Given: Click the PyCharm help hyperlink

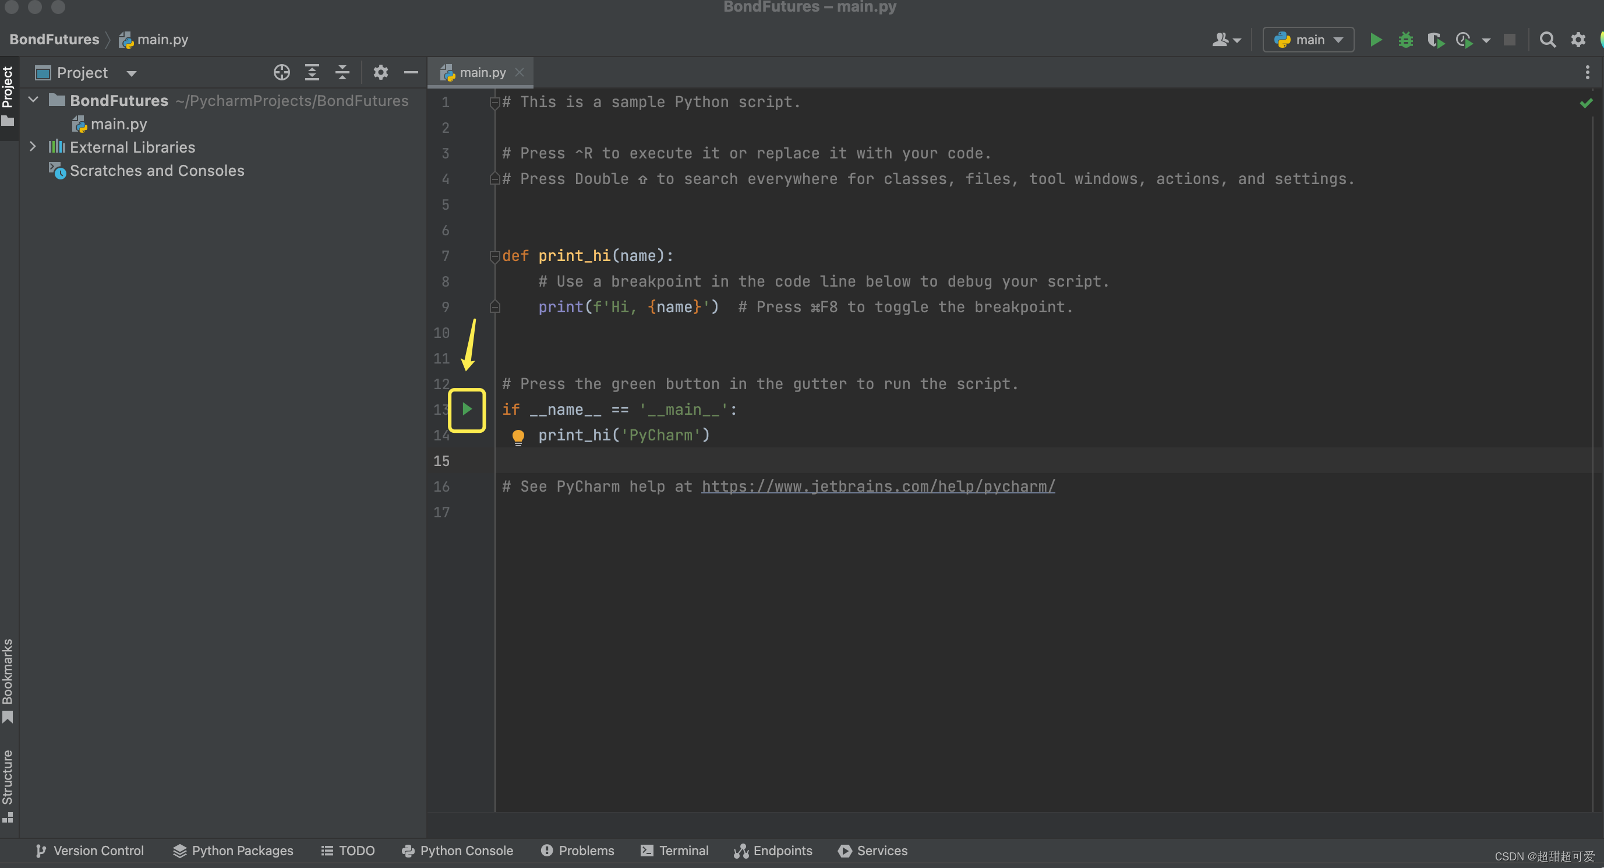Looking at the screenshot, I should 877,486.
